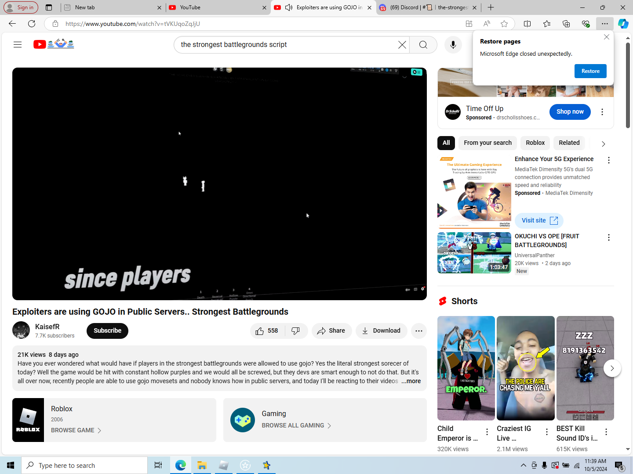Open options for Time Off Up ad
633x474 pixels.
(602, 112)
